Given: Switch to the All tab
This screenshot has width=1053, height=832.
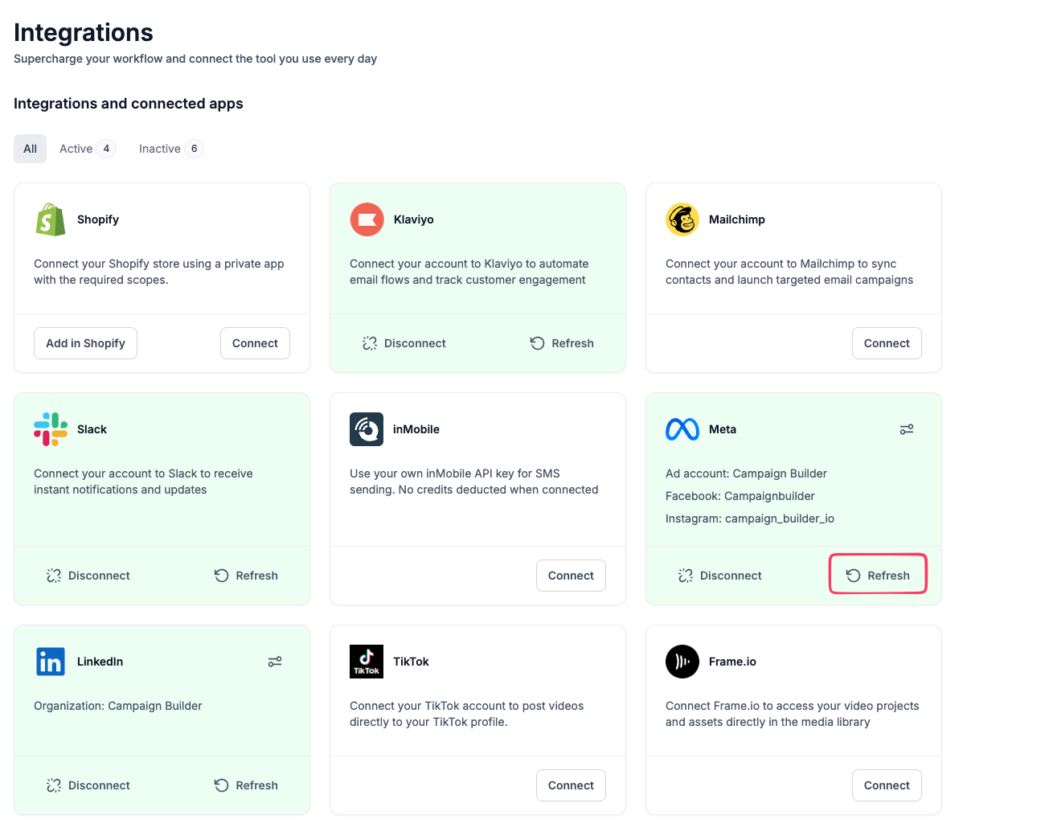Looking at the screenshot, I should click(x=31, y=149).
